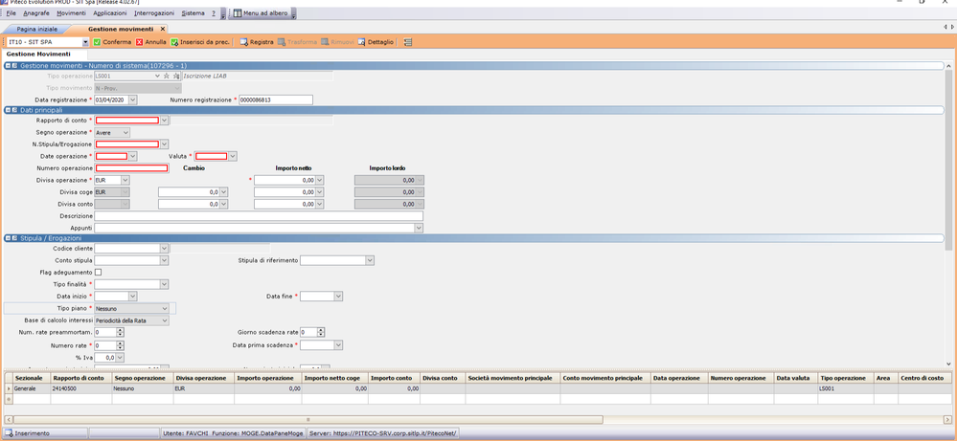Viewport: 957px width, 441px height.
Task: Click the Rimuovi toolbar button
Action: pyautogui.click(x=337, y=42)
